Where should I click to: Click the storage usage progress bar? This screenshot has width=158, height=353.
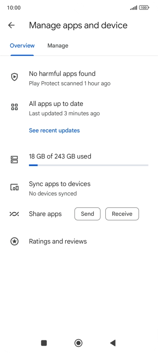[x=89, y=165]
